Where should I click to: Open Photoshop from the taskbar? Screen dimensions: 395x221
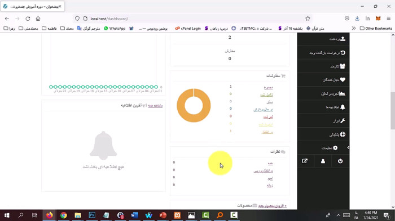(x=92, y=215)
